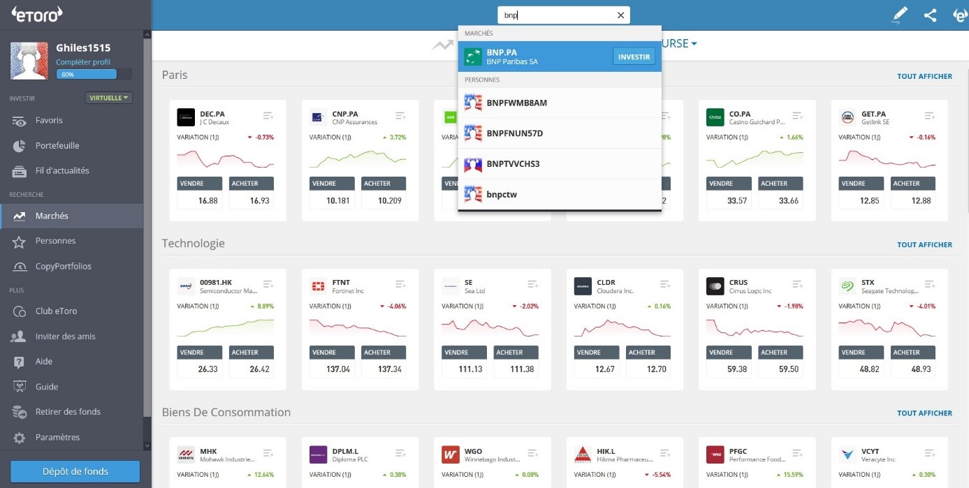The width and height of the screenshot is (969, 488).
Task: Click TOUT AFFICHER for the Paris section
Action: point(924,76)
